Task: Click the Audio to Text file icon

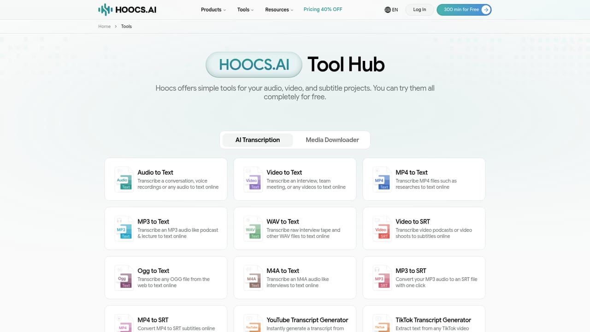Action: point(123,179)
